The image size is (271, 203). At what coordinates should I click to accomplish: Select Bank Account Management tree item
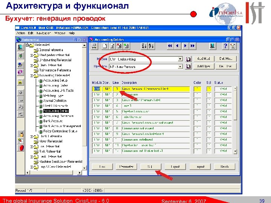(62, 126)
